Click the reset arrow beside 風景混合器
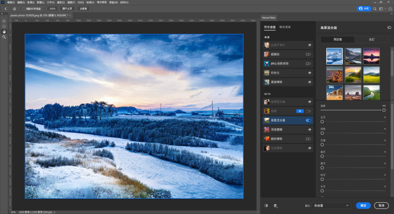 (x=389, y=28)
